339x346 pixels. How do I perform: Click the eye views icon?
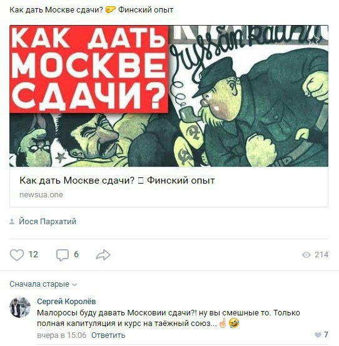tap(306, 255)
